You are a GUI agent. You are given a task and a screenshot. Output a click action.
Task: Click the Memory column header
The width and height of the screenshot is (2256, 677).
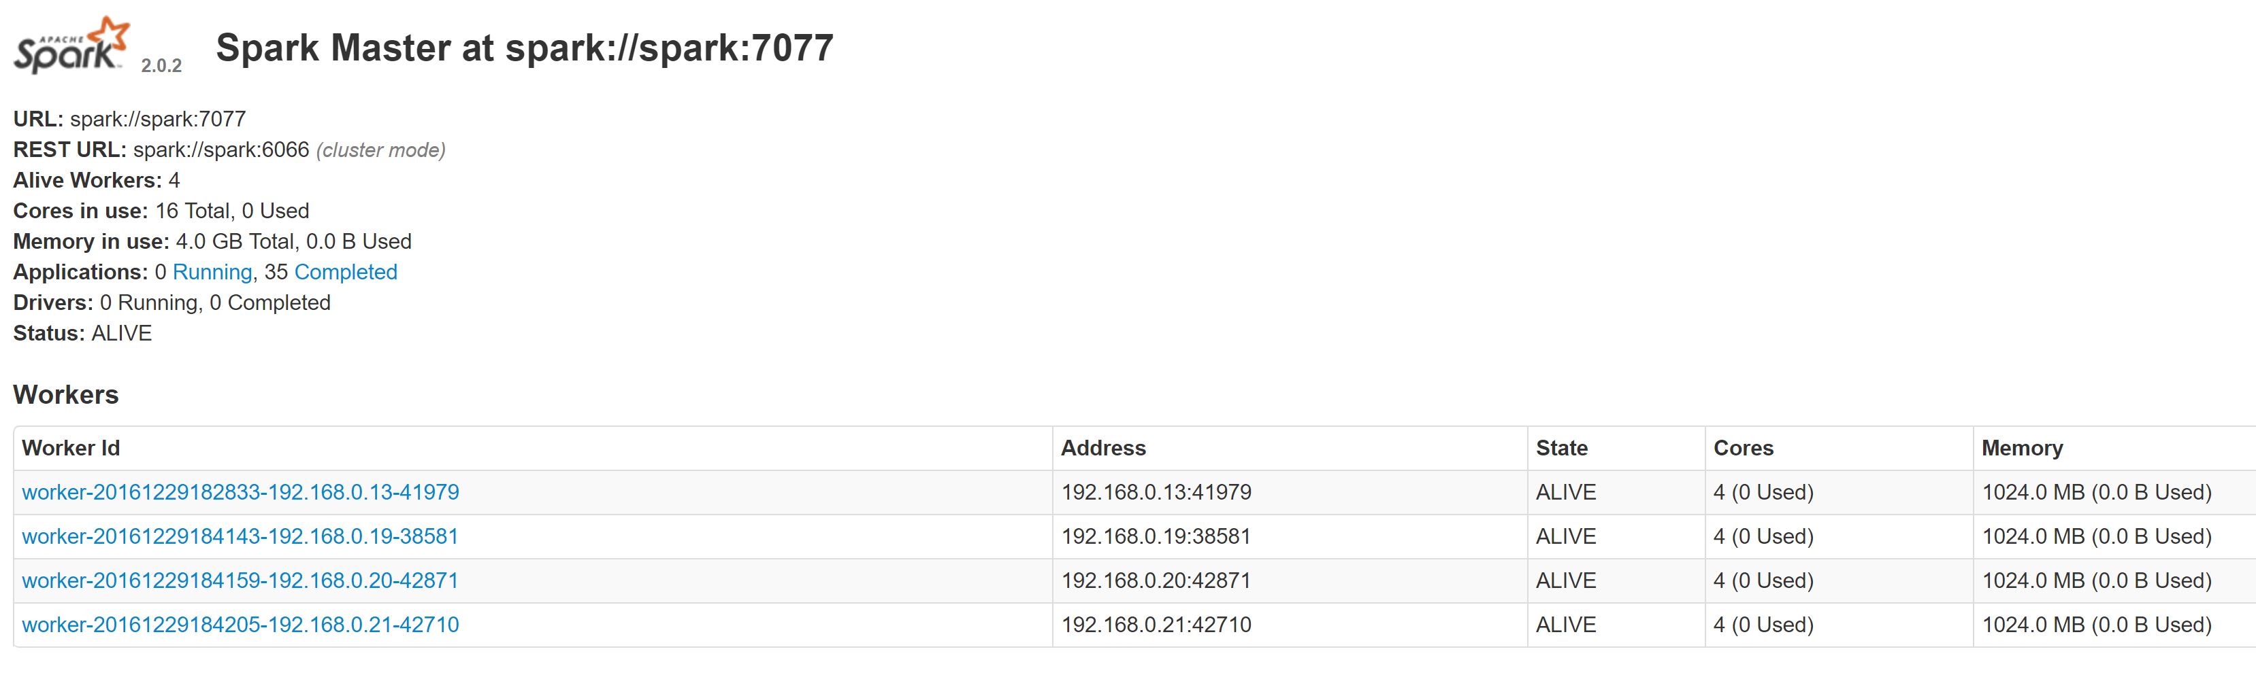(x=2021, y=448)
